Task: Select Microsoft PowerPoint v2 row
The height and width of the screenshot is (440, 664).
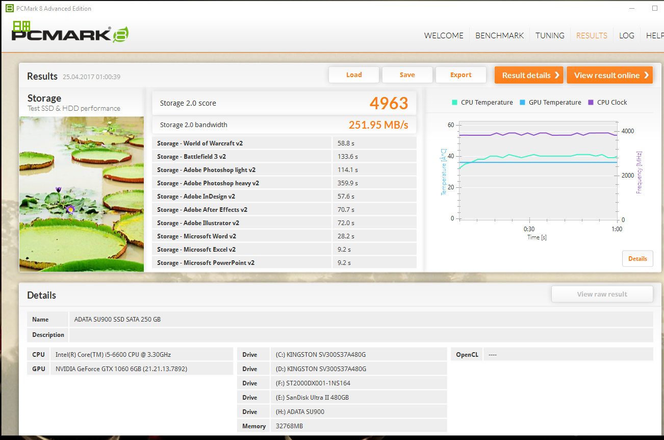Action: click(x=284, y=262)
